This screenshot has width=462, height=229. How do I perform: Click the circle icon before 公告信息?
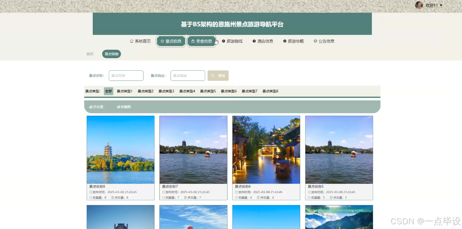[x=315, y=41]
